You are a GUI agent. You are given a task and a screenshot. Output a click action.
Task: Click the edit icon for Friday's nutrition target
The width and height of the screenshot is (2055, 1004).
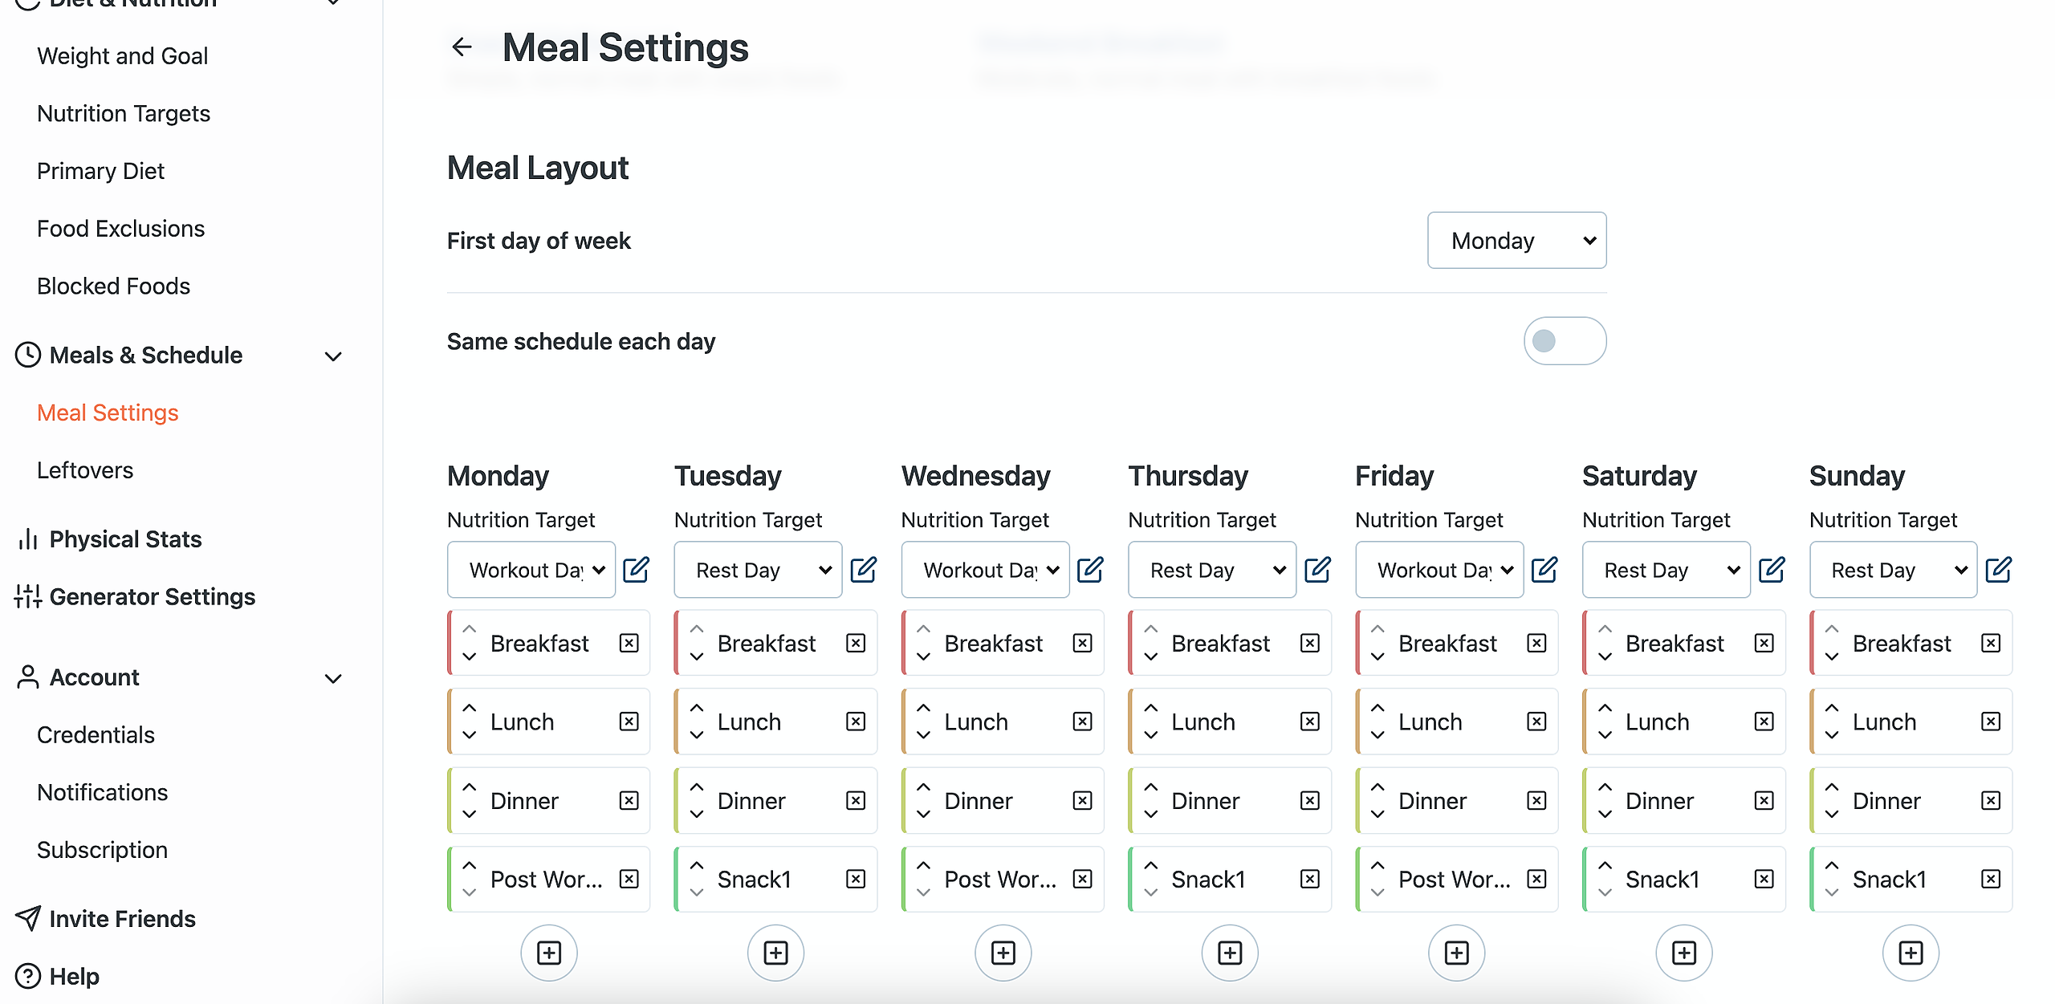coord(1544,570)
